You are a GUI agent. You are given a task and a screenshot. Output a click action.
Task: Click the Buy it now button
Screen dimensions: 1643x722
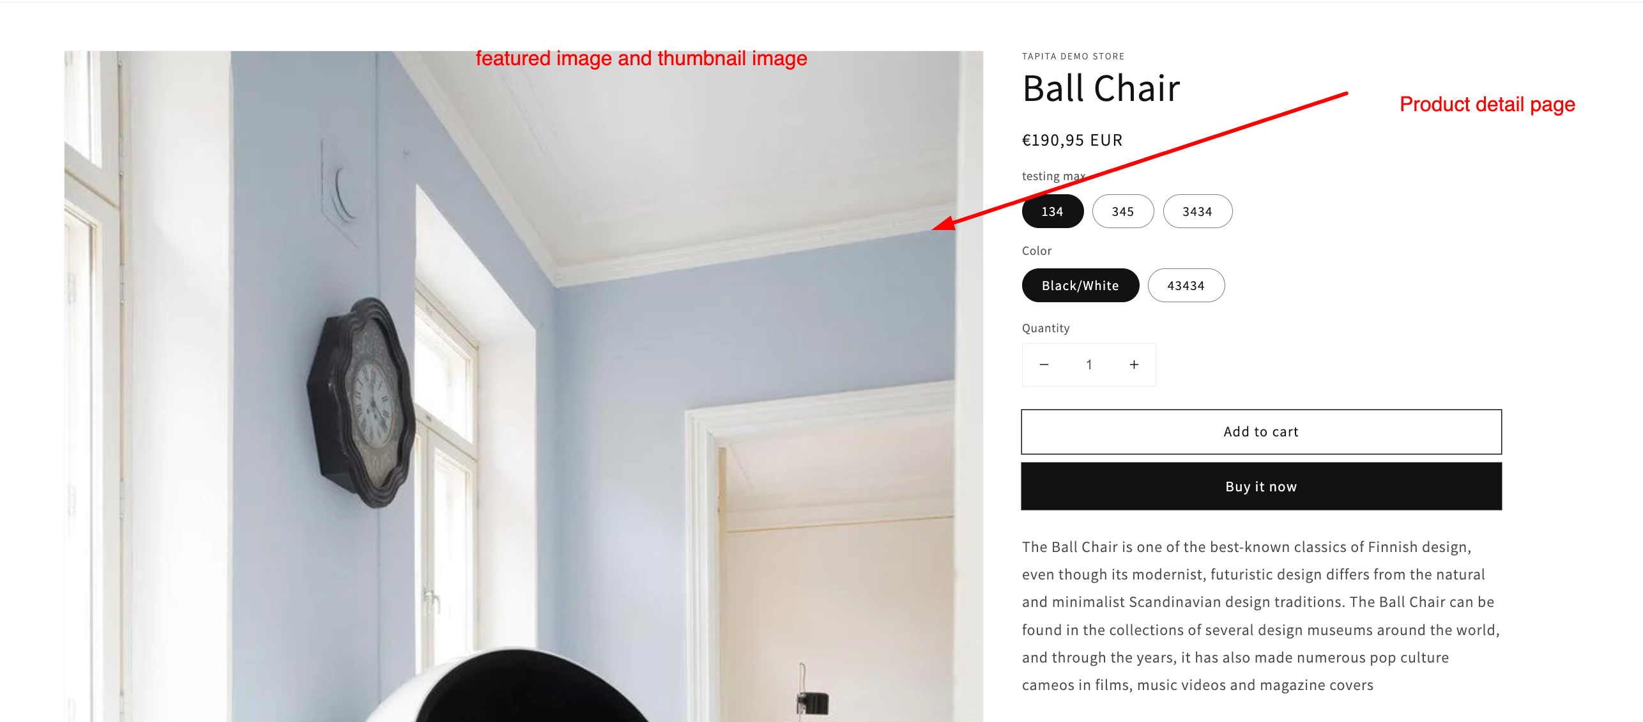[1261, 487]
